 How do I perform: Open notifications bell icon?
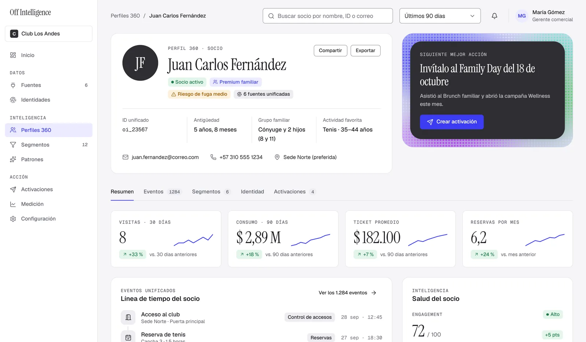[494, 16]
